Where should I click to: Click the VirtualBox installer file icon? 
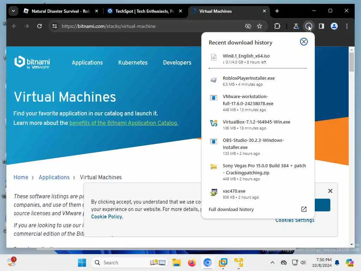(x=214, y=123)
